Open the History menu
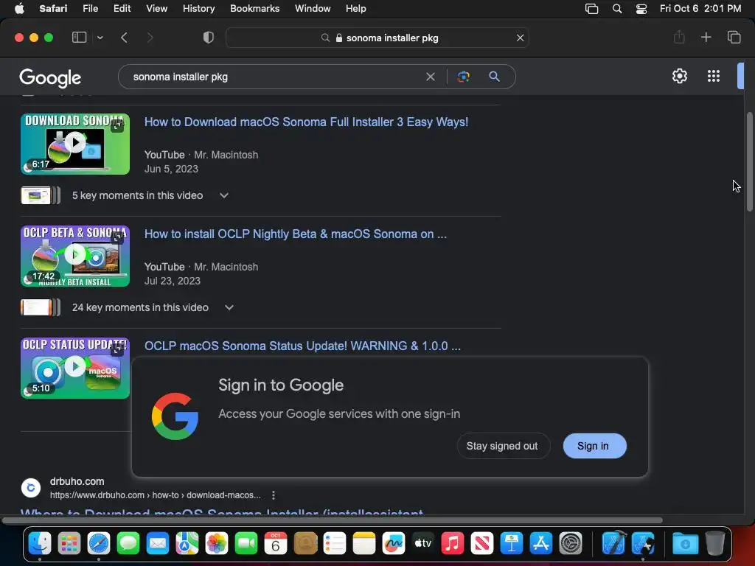Viewport: 755px width, 566px height. click(x=198, y=8)
